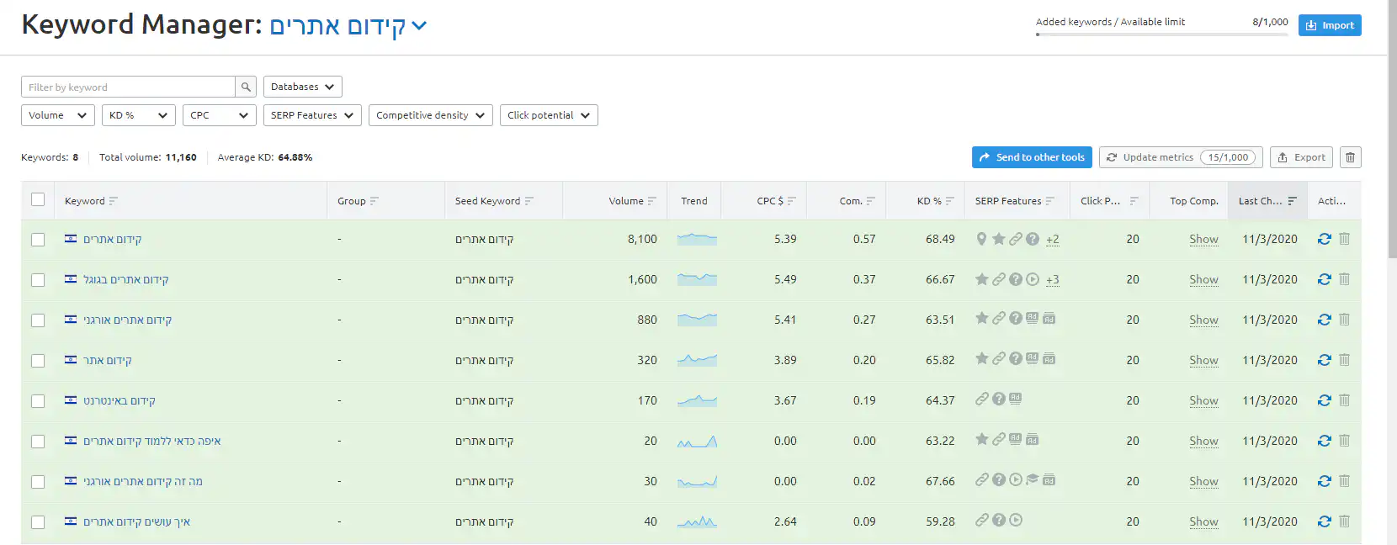1397x545 pixels.
Task: Click the local pack pin icon in first row
Action: point(981,239)
